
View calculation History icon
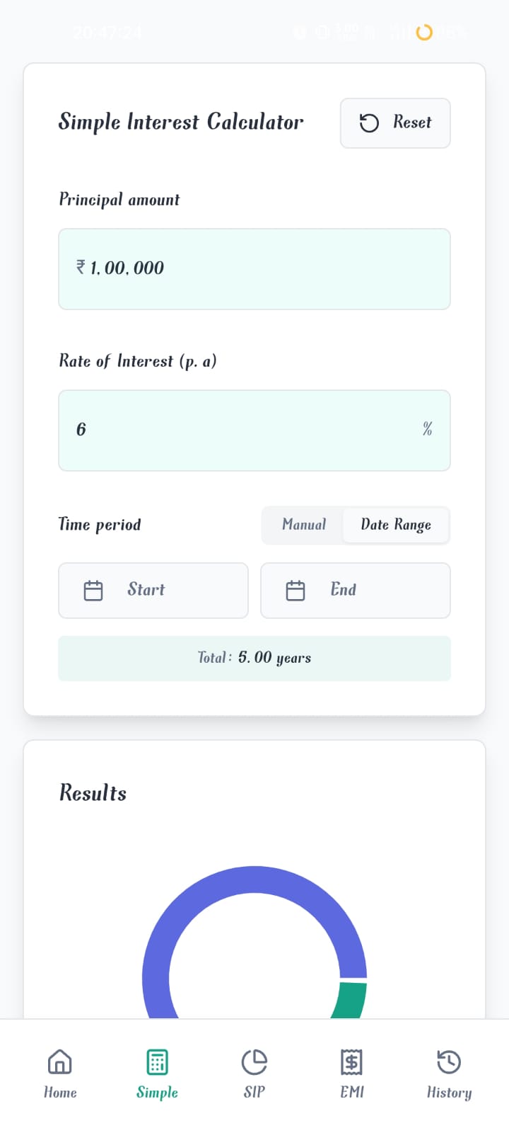pyautogui.click(x=448, y=1062)
